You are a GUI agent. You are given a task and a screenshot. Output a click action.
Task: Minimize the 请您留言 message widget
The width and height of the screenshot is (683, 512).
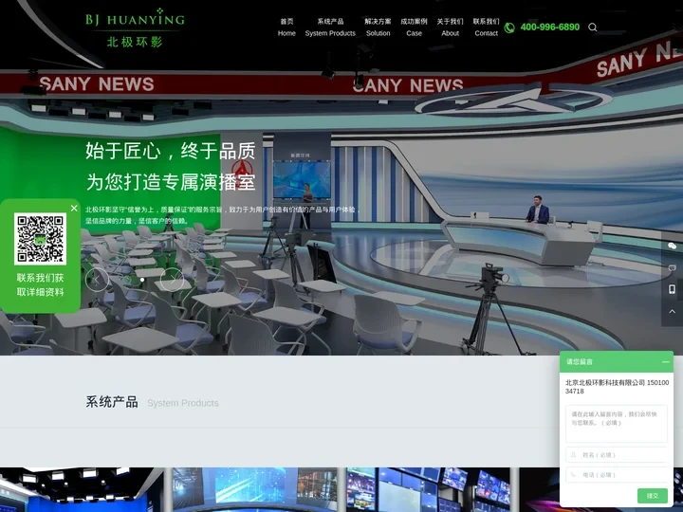coord(665,362)
